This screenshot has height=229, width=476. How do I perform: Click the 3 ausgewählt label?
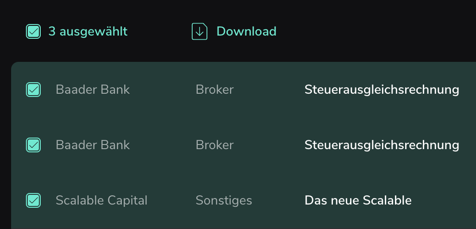[88, 32]
